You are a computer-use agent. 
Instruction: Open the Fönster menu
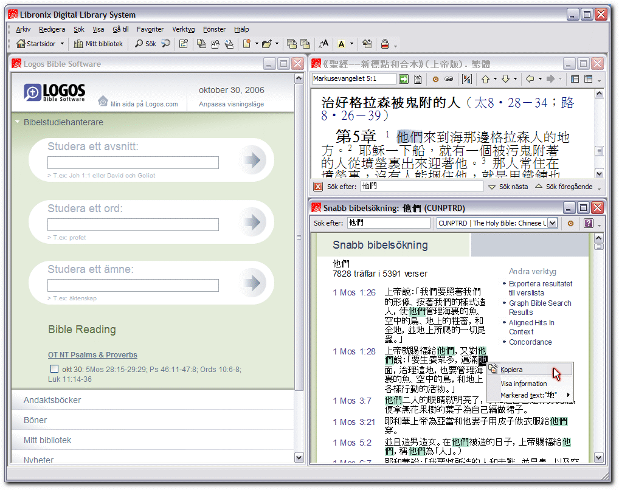(215, 29)
